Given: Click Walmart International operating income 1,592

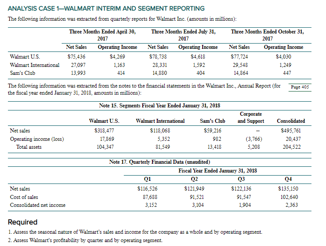Looking at the screenshot, I should [199, 65].
